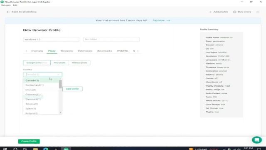Click the Country dropdown box

coord(42,75)
